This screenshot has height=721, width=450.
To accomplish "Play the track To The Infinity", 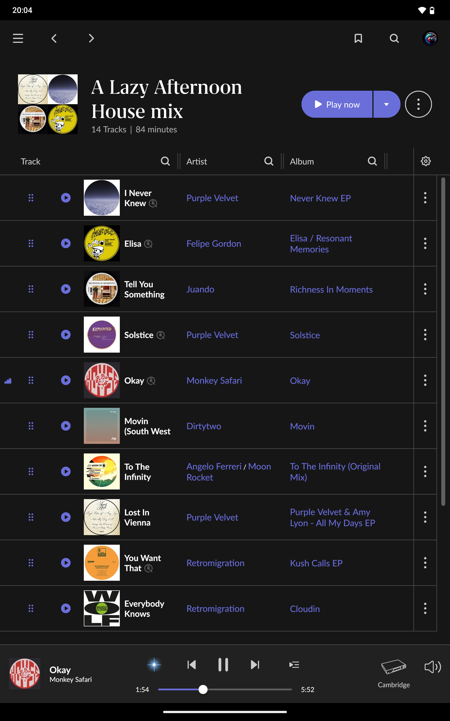I will point(66,471).
